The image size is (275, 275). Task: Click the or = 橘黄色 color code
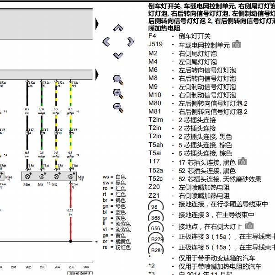coord(116,242)
